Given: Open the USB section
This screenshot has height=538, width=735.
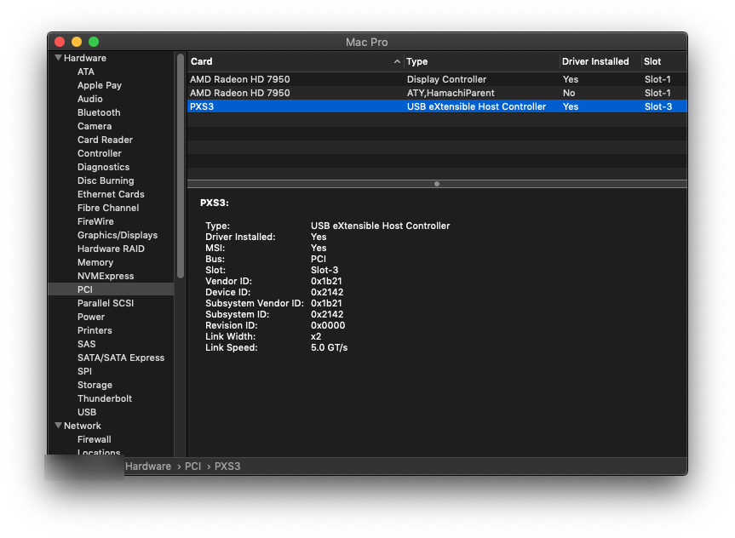Looking at the screenshot, I should click(87, 411).
